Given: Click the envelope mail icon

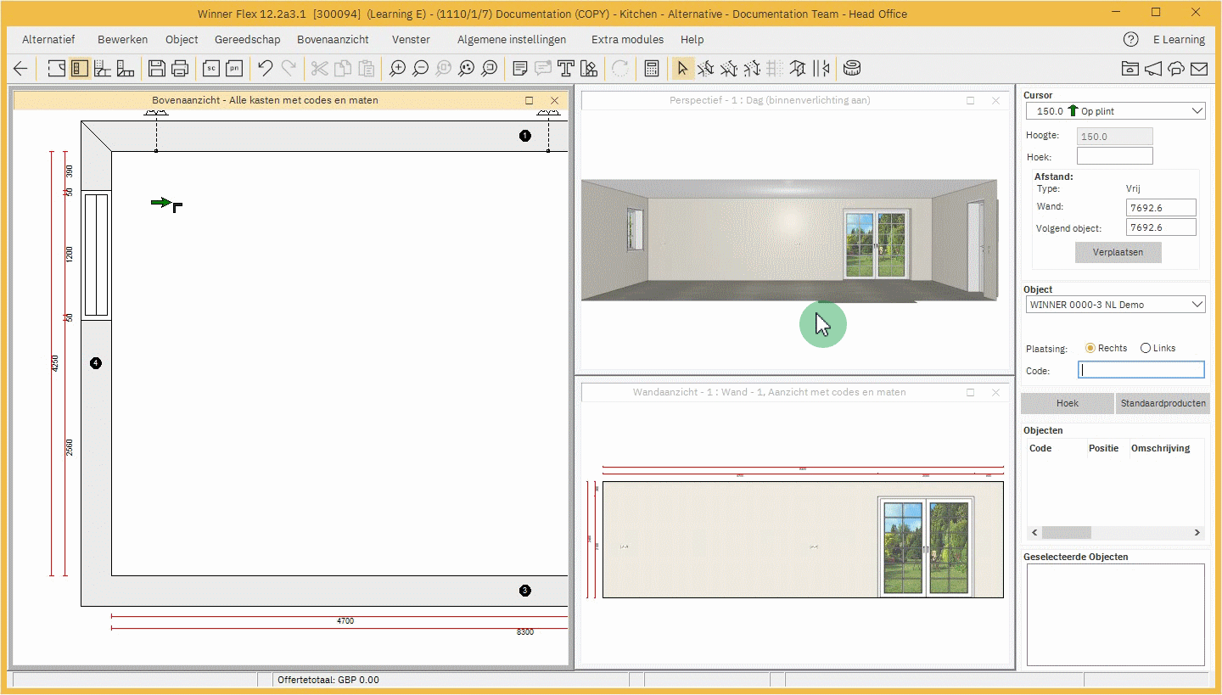Looking at the screenshot, I should (x=1198, y=69).
